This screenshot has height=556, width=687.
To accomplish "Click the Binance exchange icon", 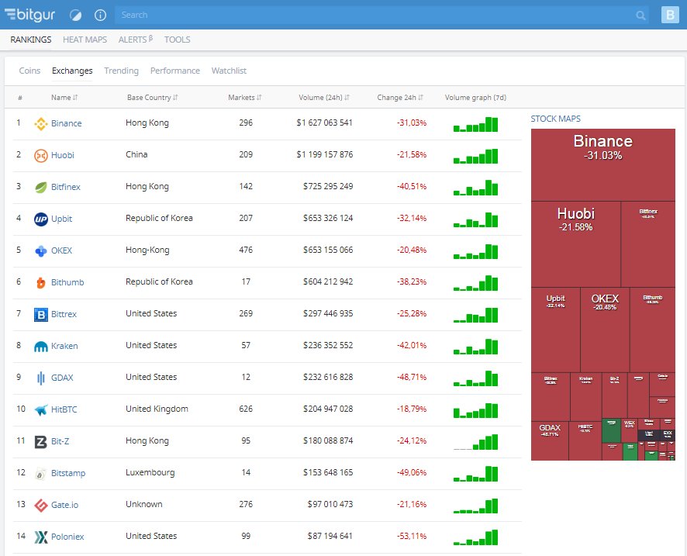I will tap(43, 123).
